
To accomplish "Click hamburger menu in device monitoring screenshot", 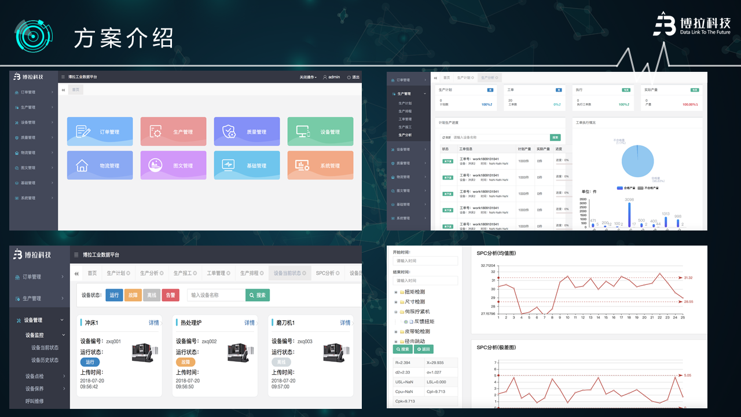I will coord(76,255).
